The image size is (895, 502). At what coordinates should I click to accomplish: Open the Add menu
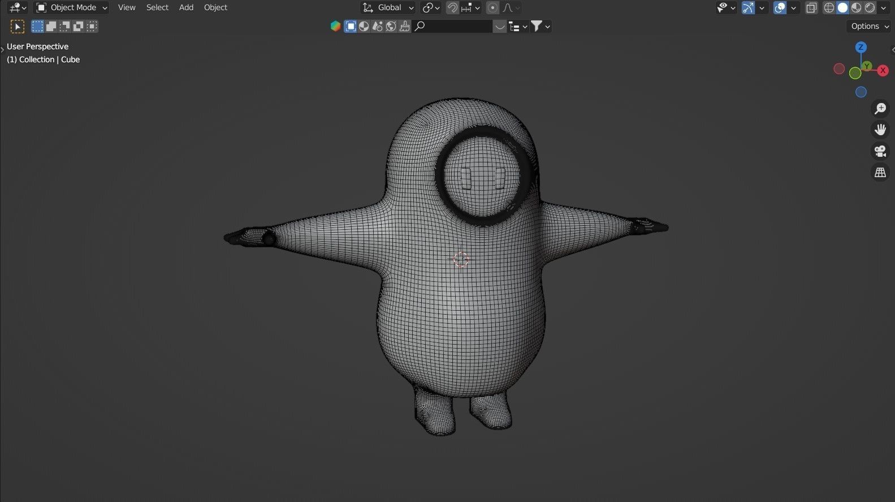pos(186,7)
